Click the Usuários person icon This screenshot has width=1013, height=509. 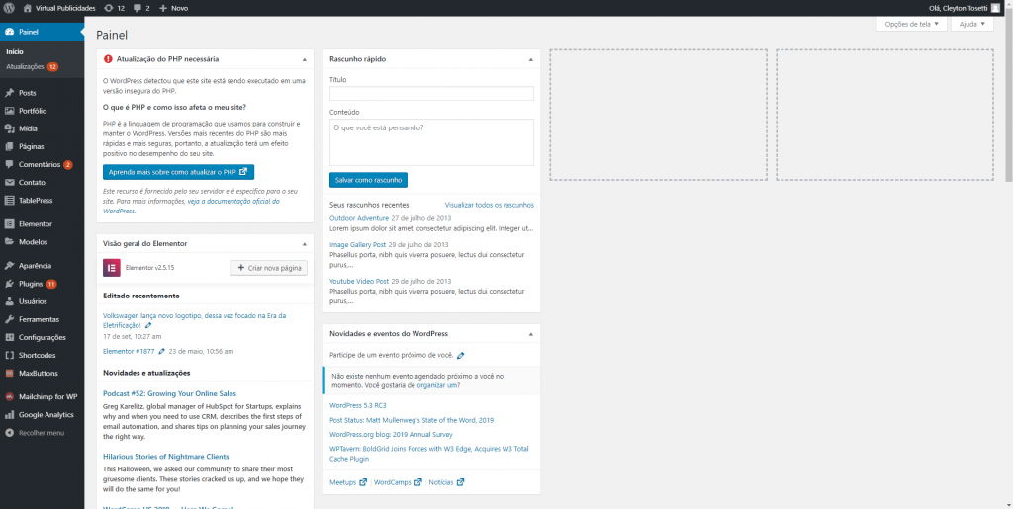[9, 301]
